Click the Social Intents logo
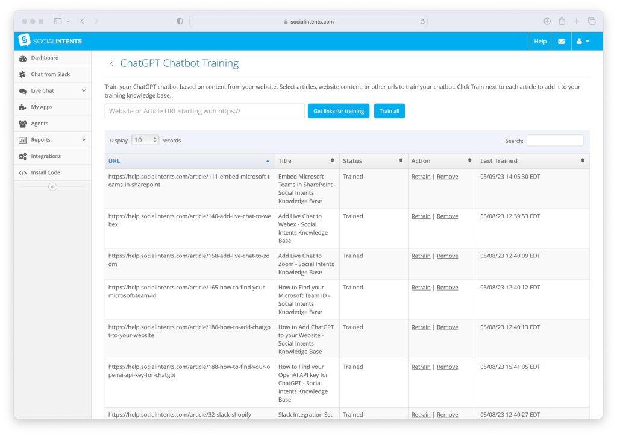 pyautogui.click(x=50, y=41)
